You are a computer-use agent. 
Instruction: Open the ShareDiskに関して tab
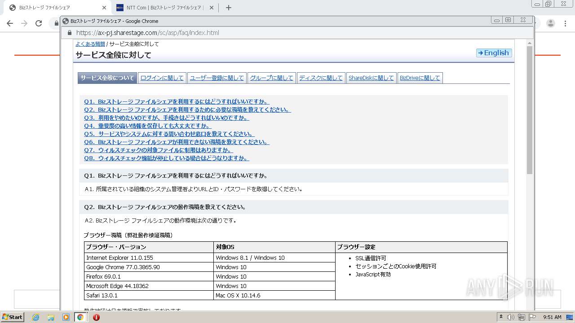(x=371, y=78)
